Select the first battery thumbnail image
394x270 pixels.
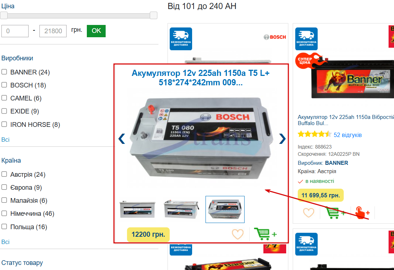137,209
